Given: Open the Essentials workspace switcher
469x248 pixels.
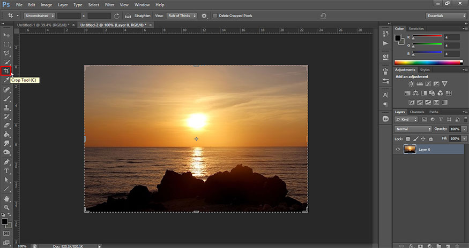Looking at the screenshot, I should coord(446,16).
